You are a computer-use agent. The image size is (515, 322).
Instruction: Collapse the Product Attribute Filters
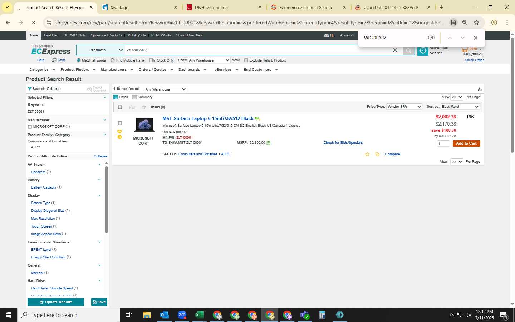pos(100,156)
